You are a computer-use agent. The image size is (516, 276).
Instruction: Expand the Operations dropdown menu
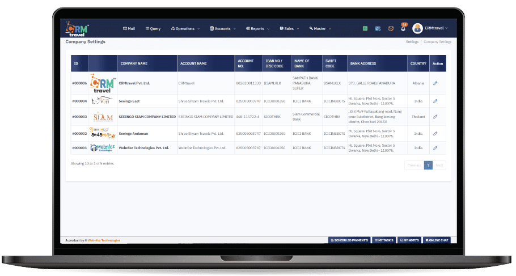pyautogui.click(x=185, y=28)
